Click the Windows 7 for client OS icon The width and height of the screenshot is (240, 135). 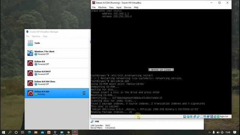pyautogui.click(x=30, y=53)
